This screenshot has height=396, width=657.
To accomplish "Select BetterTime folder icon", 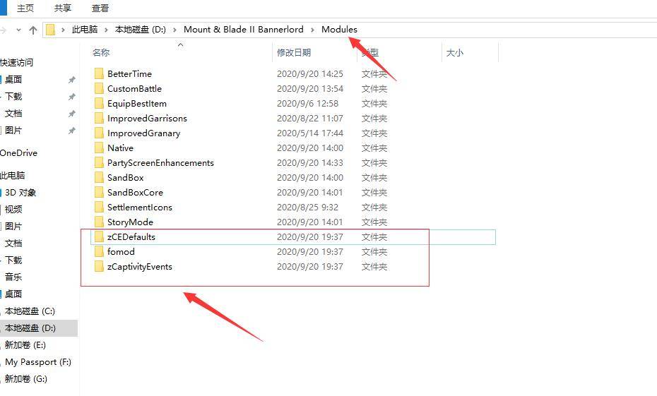I will pyautogui.click(x=99, y=73).
